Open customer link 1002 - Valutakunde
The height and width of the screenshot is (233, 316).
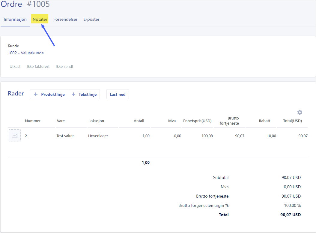pyautogui.click(x=26, y=53)
